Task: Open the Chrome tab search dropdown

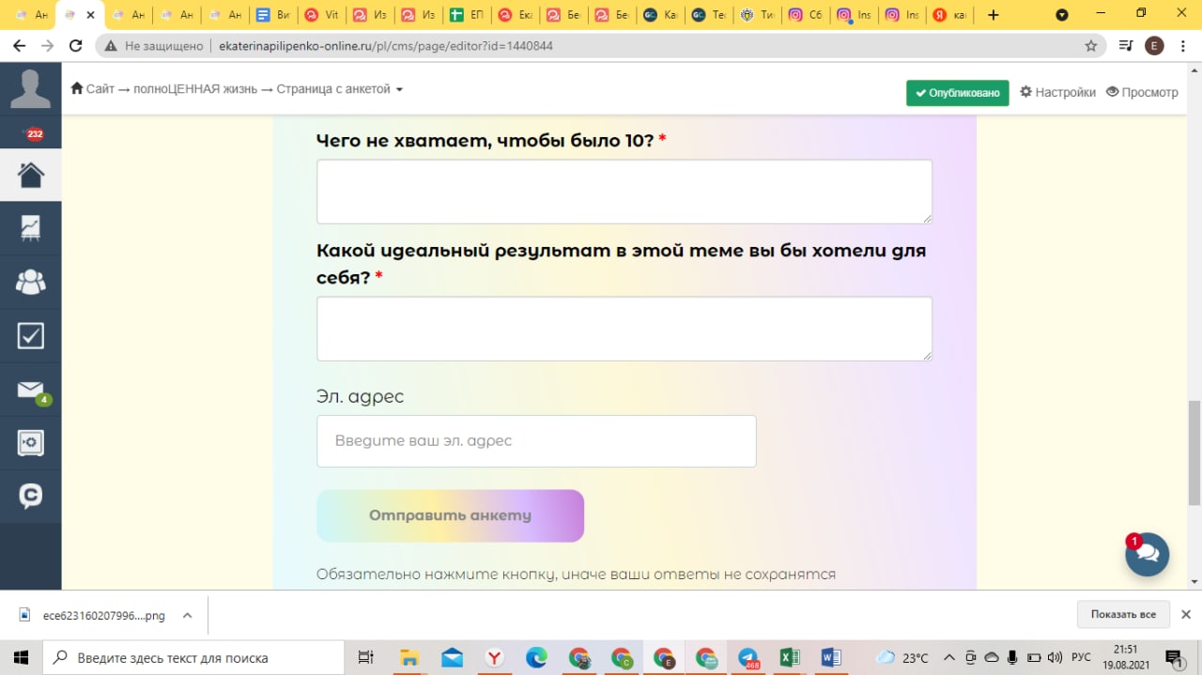Action: [x=1062, y=15]
